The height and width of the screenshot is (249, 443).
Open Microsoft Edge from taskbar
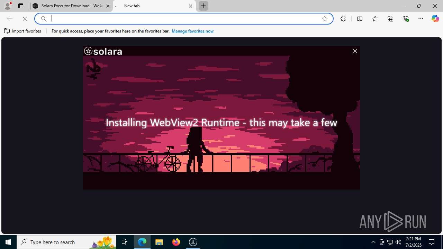(x=142, y=242)
